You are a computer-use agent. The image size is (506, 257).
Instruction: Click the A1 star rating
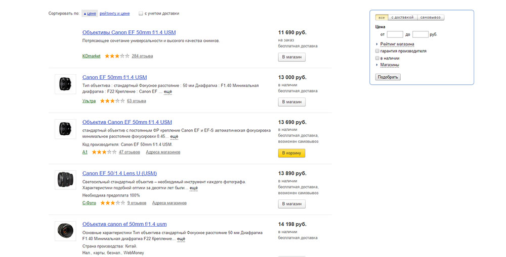104,152
